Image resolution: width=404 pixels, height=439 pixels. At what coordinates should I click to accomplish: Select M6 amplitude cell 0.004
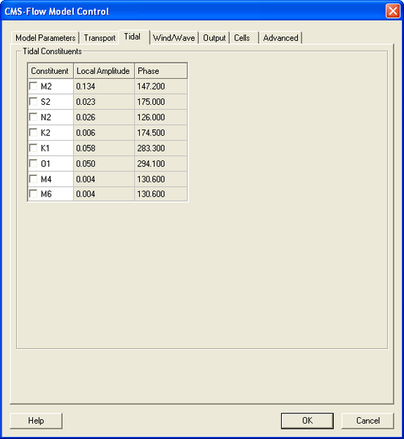(x=104, y=193)
